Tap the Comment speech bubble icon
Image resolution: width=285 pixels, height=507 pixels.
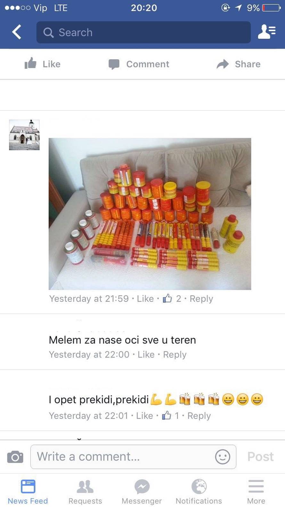[114, 64]
